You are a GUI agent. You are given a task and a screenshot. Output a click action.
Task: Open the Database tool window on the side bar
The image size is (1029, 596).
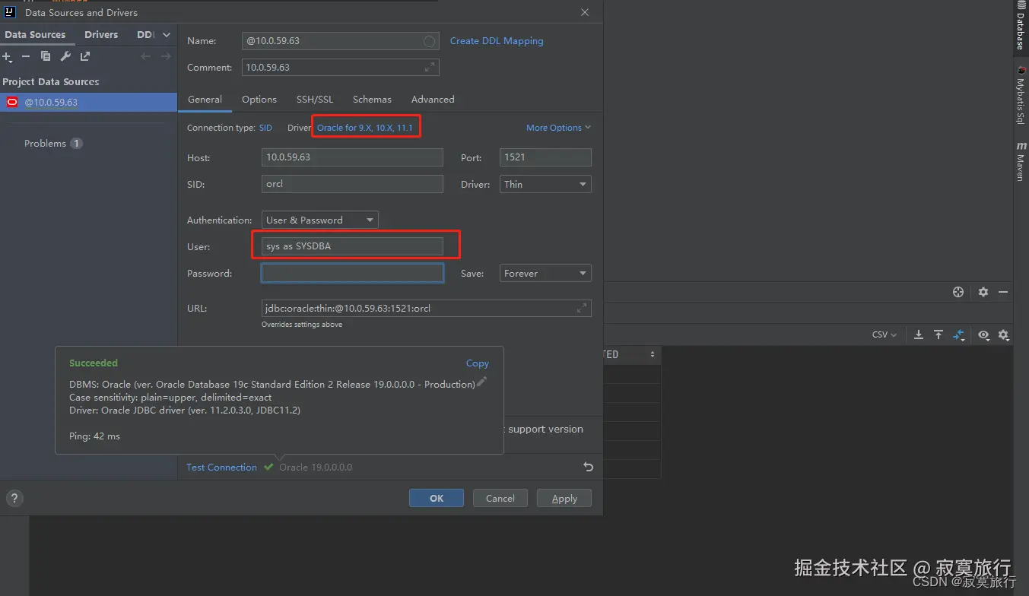pyautogui.click(x=1021, y=26)
